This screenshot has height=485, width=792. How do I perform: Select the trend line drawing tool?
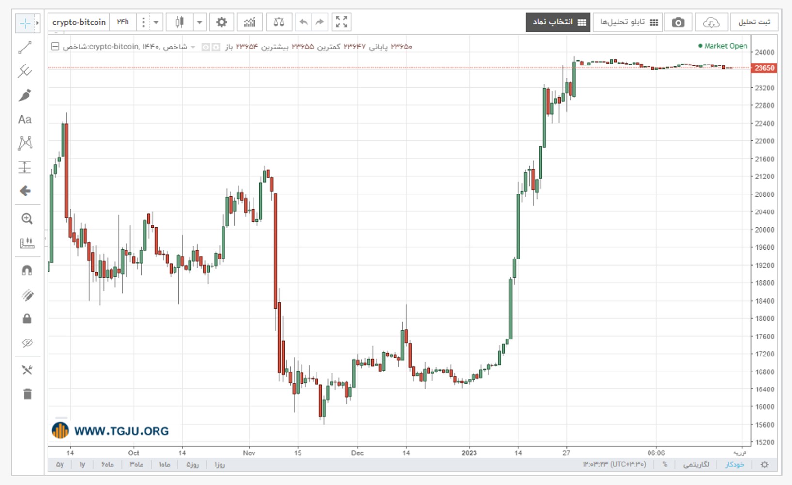tap(25, 48)
